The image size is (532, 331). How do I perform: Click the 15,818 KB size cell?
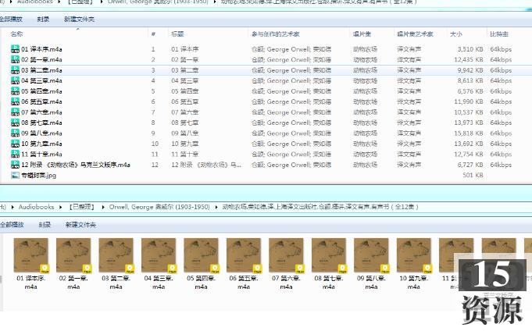click(469, 133)
